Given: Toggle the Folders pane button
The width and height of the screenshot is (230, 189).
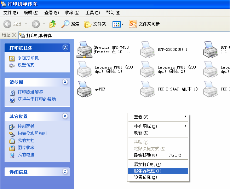Looking at the screenshot, I should pos(95,24).
